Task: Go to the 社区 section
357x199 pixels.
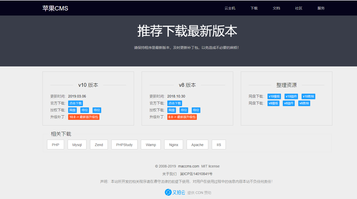Action: [298, 8]
